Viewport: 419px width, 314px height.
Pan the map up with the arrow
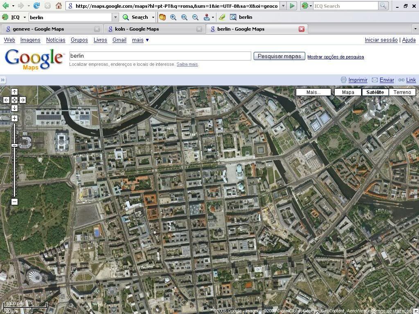[14, 92]
